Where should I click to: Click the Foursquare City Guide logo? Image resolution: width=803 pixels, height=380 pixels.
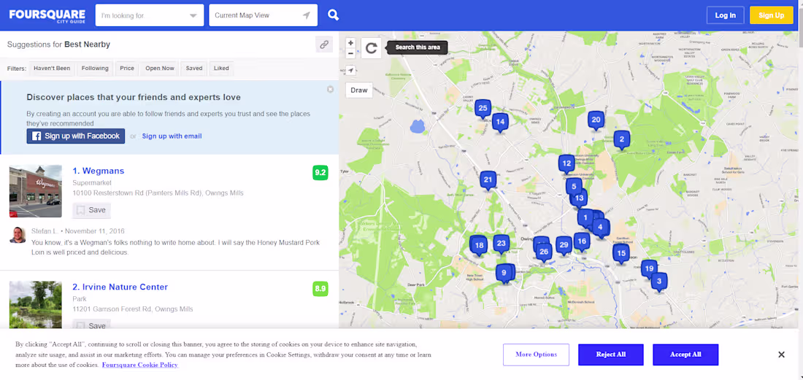tap(47, 15)
